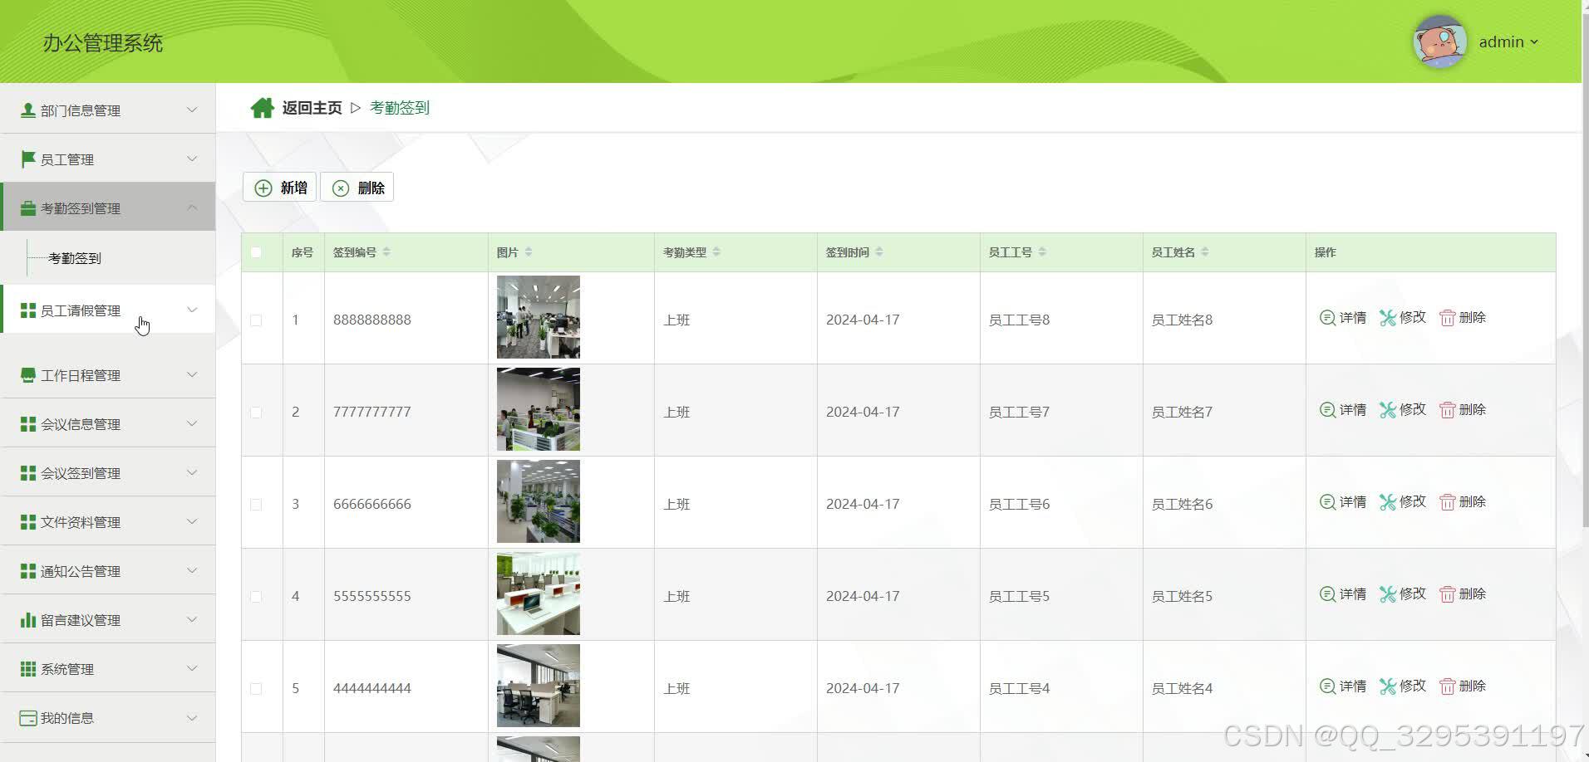Select the 考勤签到 submenu item
1589x762 pixels.
[74, 257]
